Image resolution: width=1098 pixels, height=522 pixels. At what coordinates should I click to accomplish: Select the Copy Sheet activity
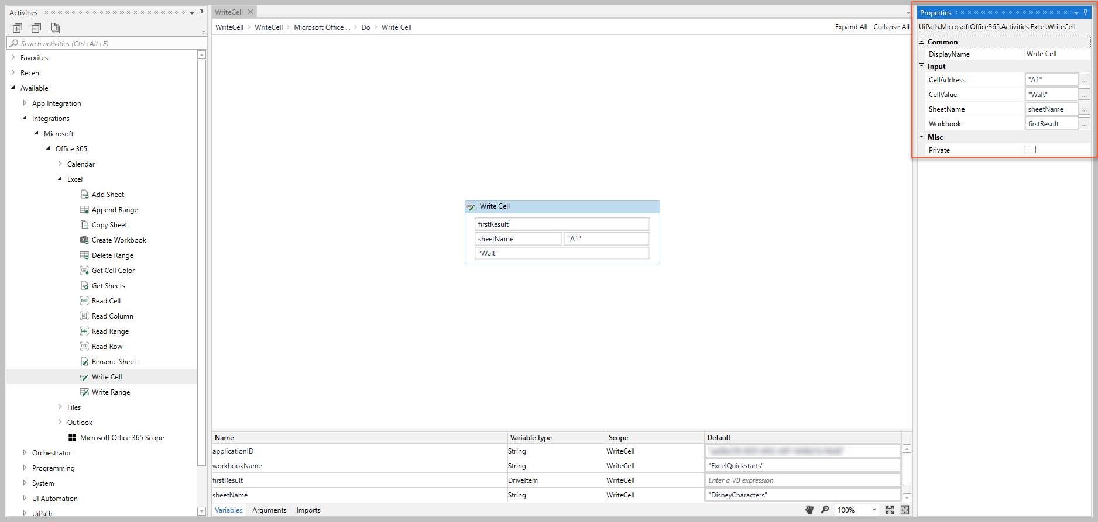click(x=109, y=225)
